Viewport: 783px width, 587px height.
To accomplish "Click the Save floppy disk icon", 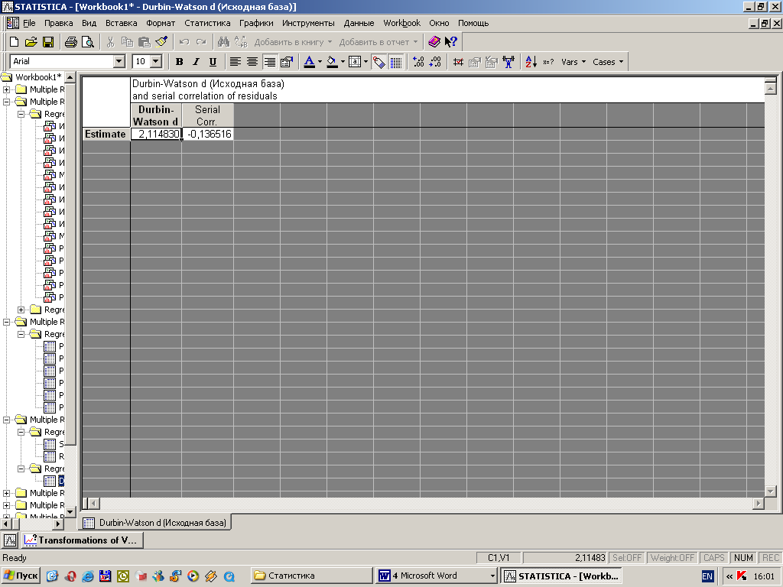I will (47, 42).
